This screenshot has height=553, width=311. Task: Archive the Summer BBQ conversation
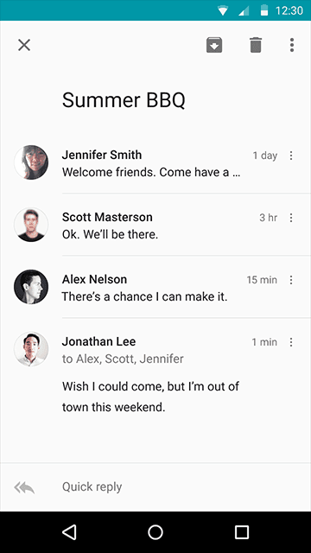pyautogui.click(x=214, y=45)
